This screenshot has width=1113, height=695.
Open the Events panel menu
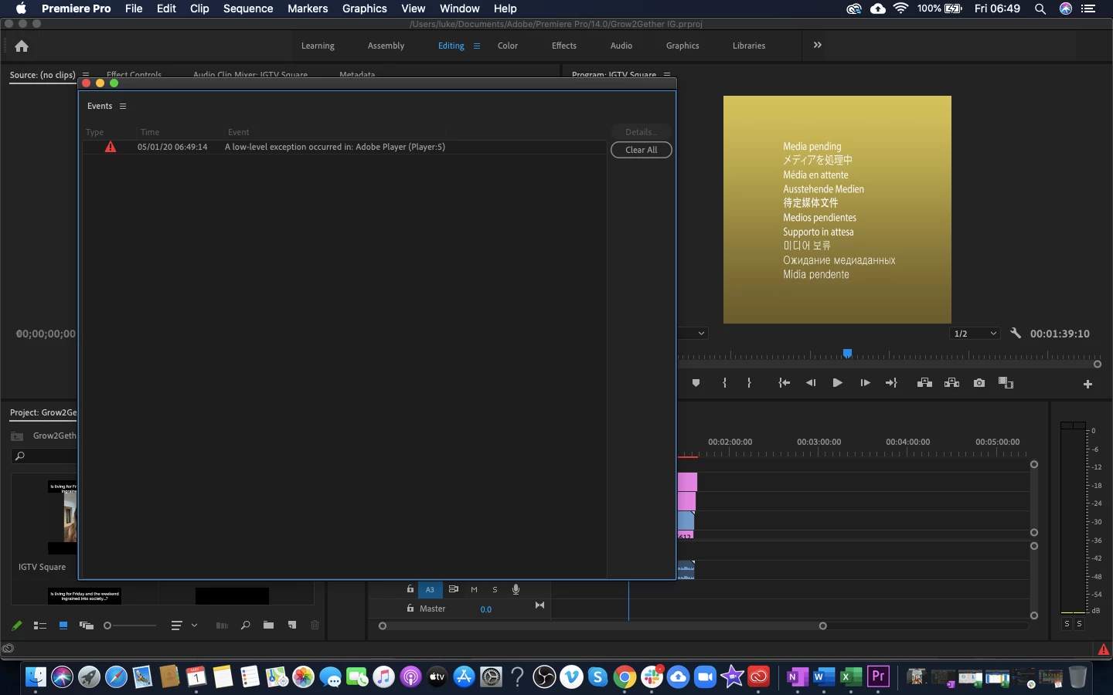click(122, 107)
